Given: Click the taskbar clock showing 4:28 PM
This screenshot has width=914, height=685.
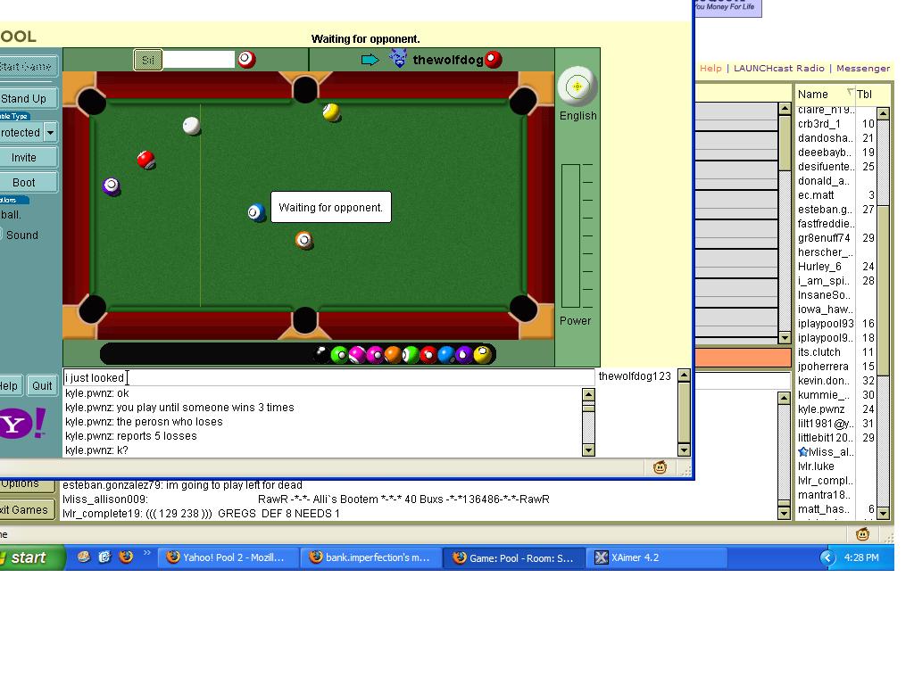Looking at the screenshot, I should point(861,557).
